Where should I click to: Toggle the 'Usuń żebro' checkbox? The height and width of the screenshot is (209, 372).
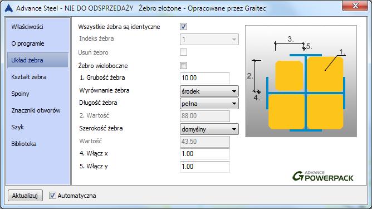183,52
